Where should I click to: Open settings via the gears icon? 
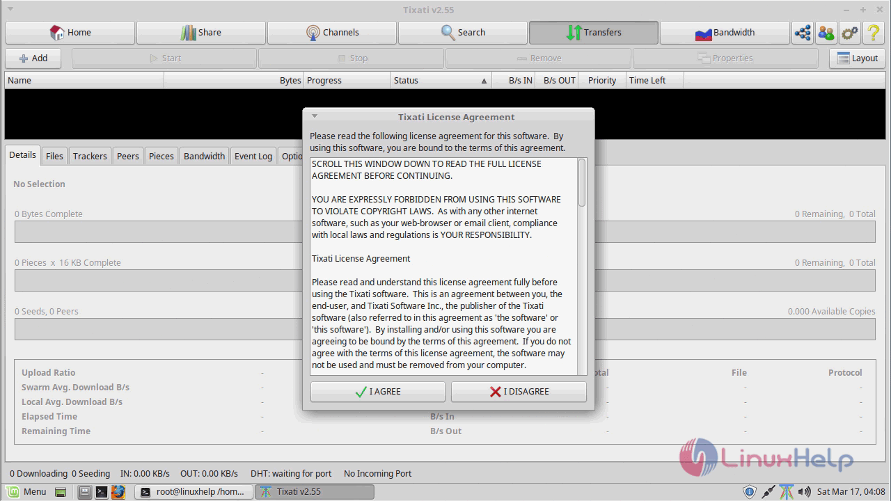point(850,33)
